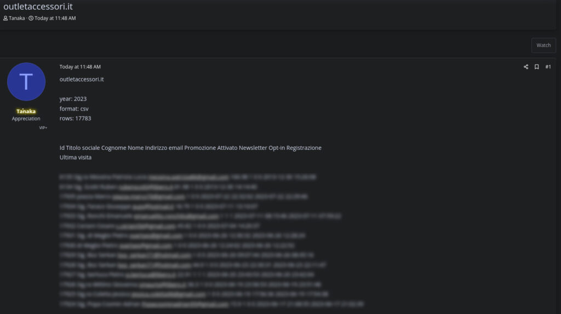Click the highlighted Tanaka username under the avatar
Screen dimensions: 561x314
coord(26,111)
